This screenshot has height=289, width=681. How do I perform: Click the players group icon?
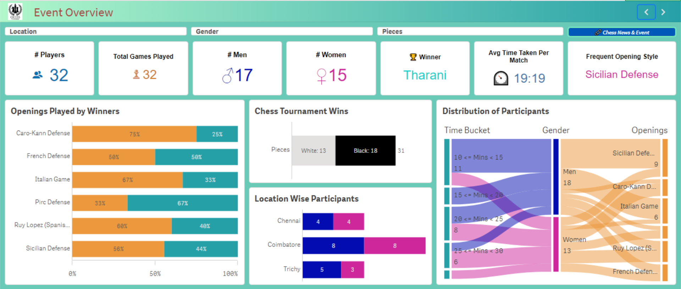point(38,75)
